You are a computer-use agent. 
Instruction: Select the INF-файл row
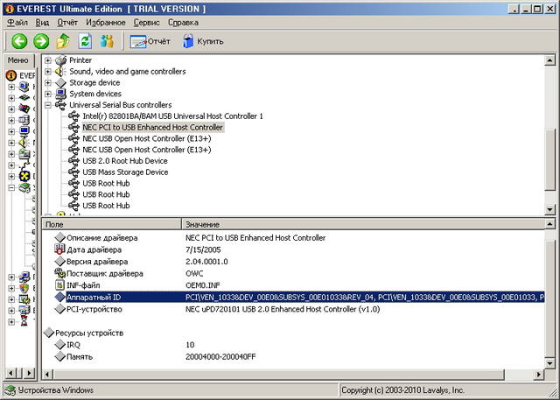[293, 285]
